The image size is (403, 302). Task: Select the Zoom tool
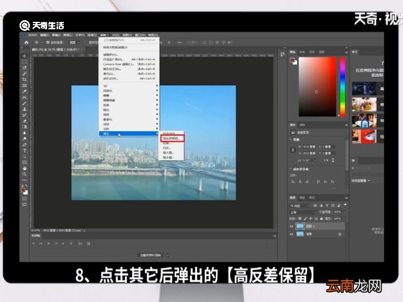(24, 174)
